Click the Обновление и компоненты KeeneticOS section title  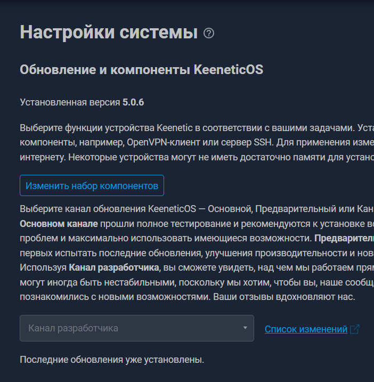point(141,70)
